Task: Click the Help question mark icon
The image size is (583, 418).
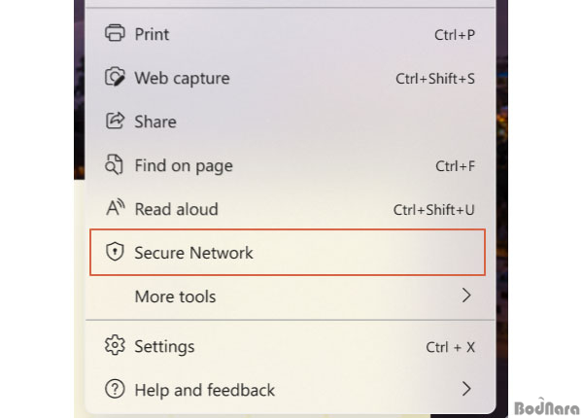Action: (x=115, y=389)
